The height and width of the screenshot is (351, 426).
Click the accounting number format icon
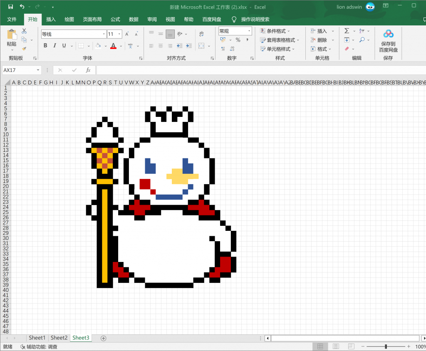point(223,40)
